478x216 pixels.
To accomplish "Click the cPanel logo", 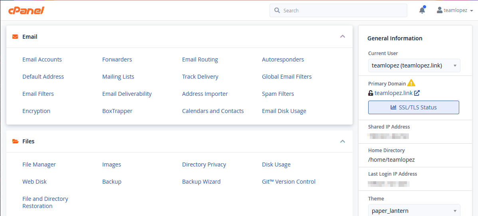I will pos(26,10).
